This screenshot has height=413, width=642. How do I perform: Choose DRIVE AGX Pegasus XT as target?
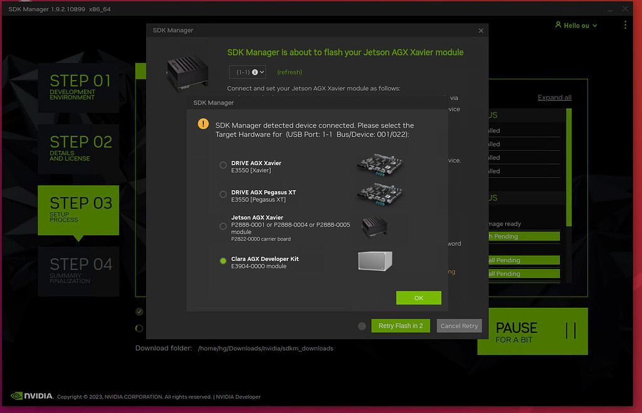(223, 195)
